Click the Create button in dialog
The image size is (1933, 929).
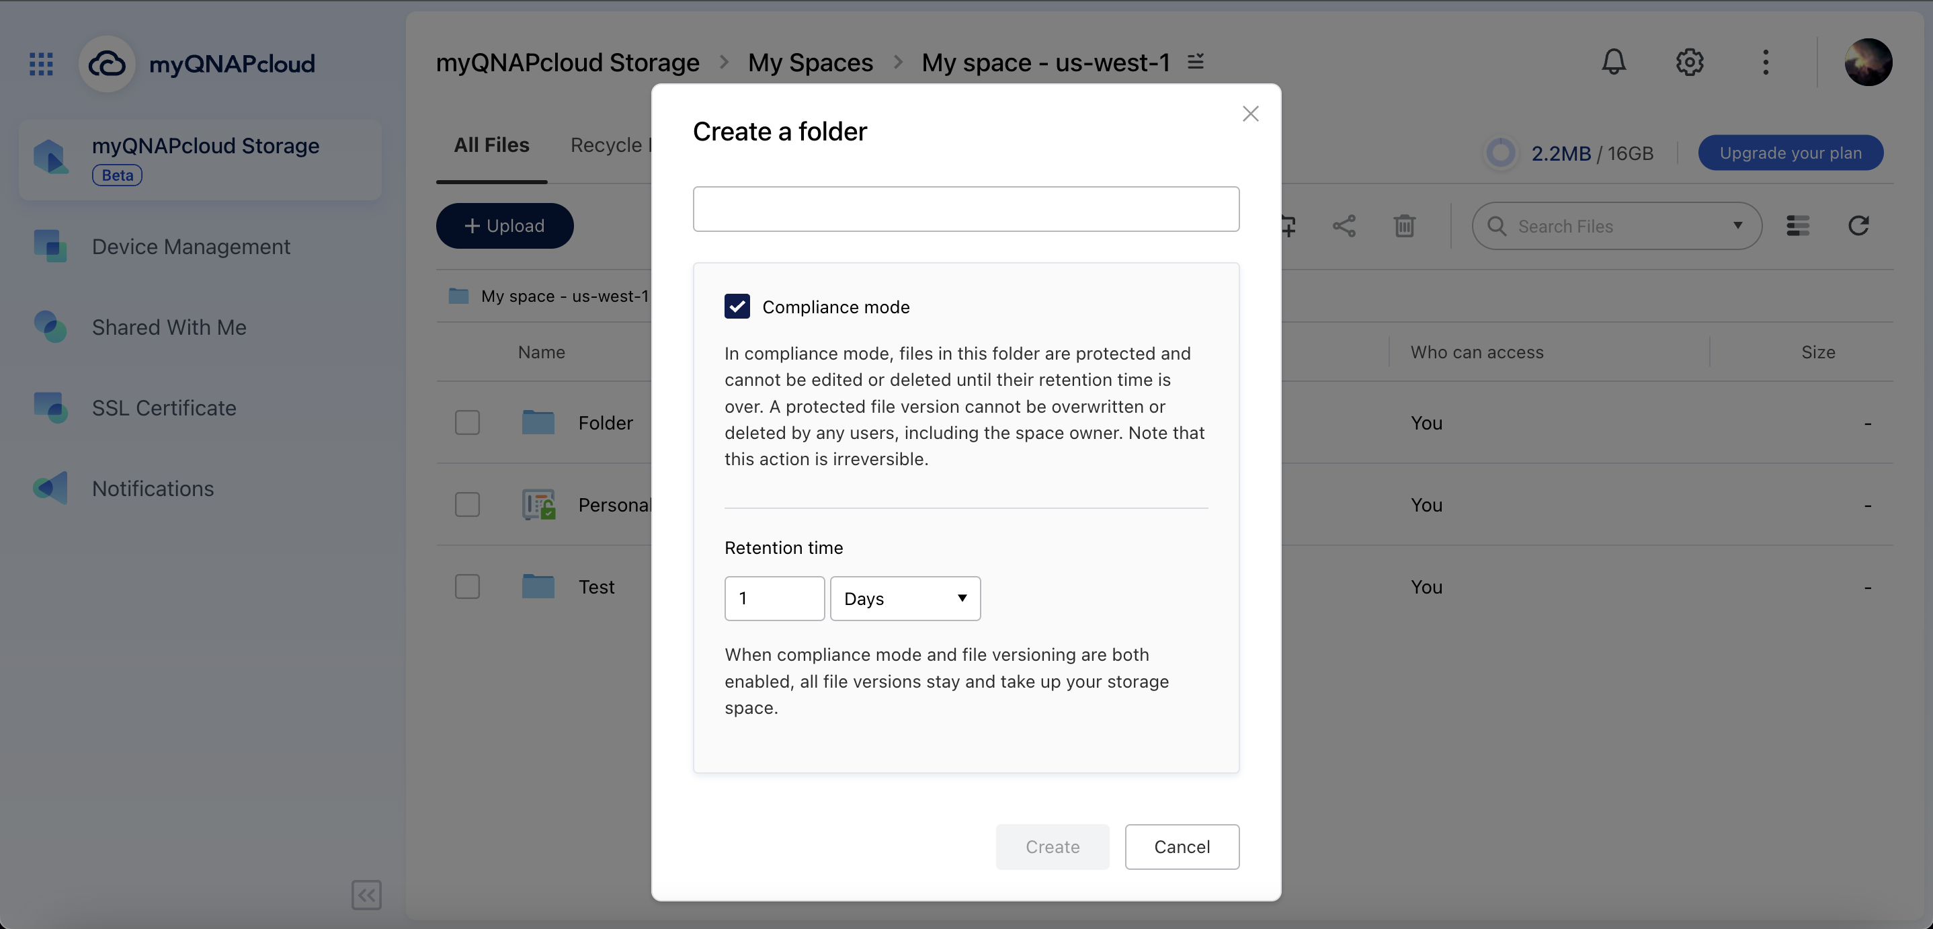(x=1052, y=846)
